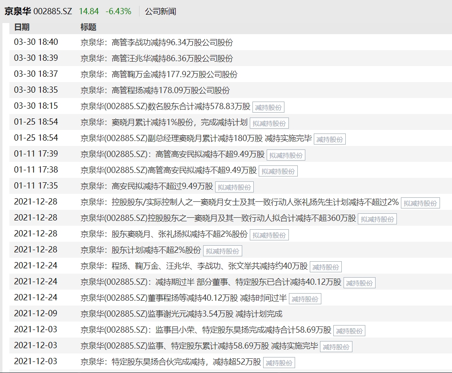
Task: Click 拟减持股份 tag beside 拟合计减持不超360万股
Action: click(377, 219)
